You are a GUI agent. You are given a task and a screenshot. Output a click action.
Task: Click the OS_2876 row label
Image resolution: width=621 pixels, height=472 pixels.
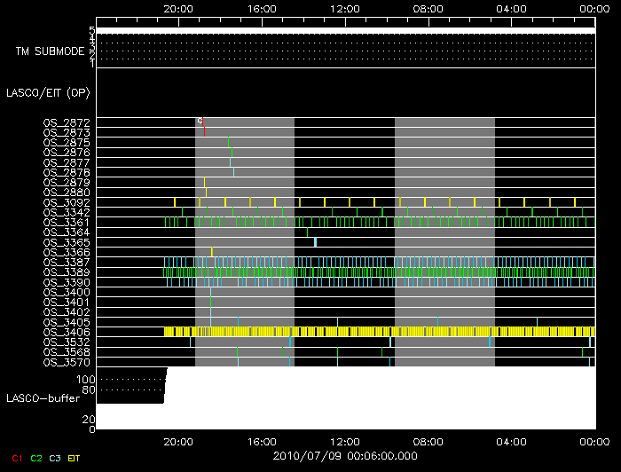(x=67, y=153)
